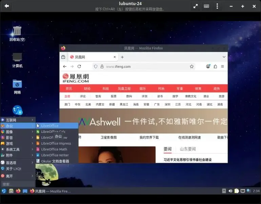
Task: Click the 凤凰网 IFENG.COM logo
Action: (76, 78)
